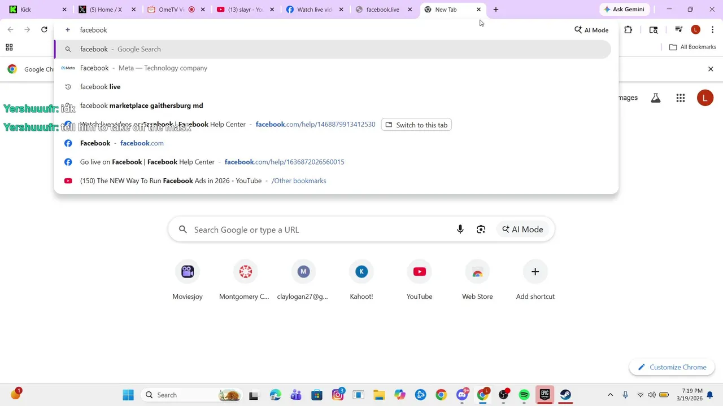Click AI Mode in the address bar
The height and width of the screenshot is (406, 723).
(x=591, y=30)
